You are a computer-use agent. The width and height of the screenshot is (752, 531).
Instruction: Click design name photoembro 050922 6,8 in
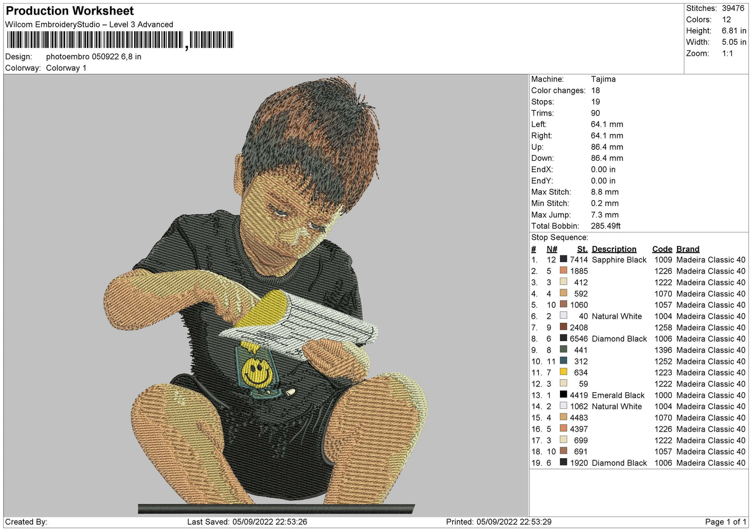coord(94,57)
